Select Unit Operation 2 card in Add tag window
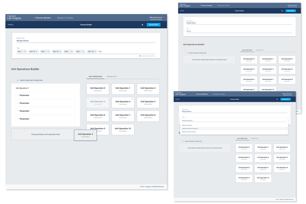This screenshot has width=306, height=204. (x=287, y=60)
